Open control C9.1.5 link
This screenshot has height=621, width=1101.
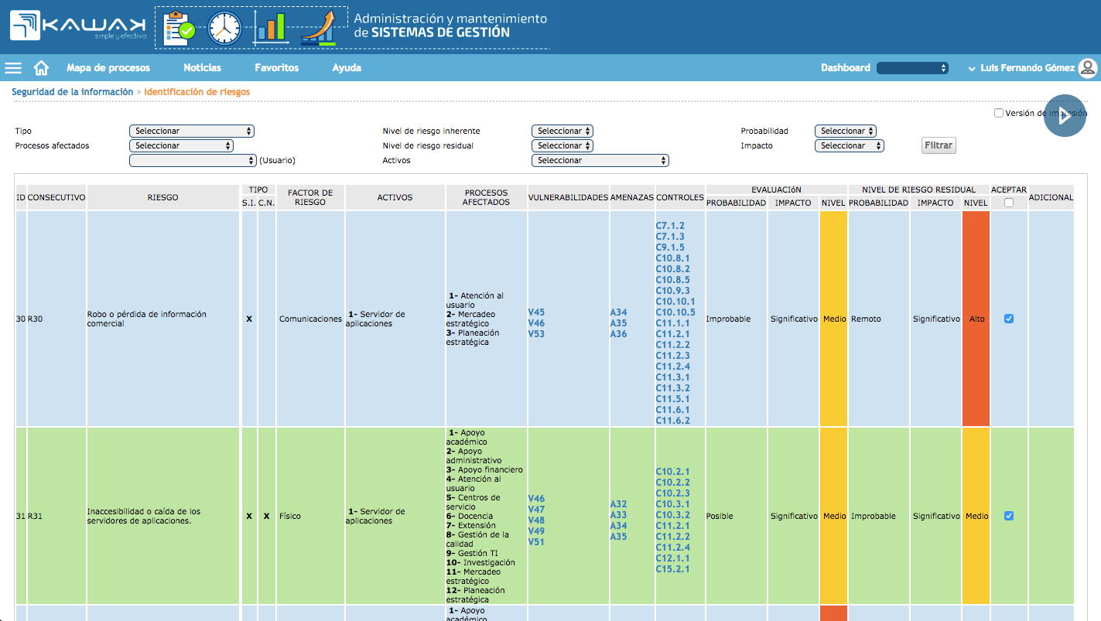point(670,247)
